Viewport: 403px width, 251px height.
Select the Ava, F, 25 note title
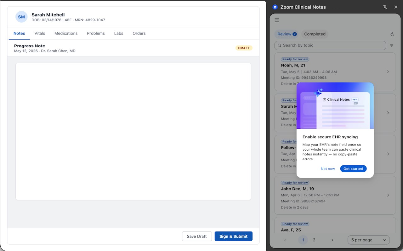click(x=291, y=230)
